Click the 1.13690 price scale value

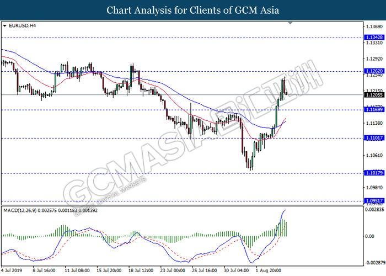click(x=374, y=26)
